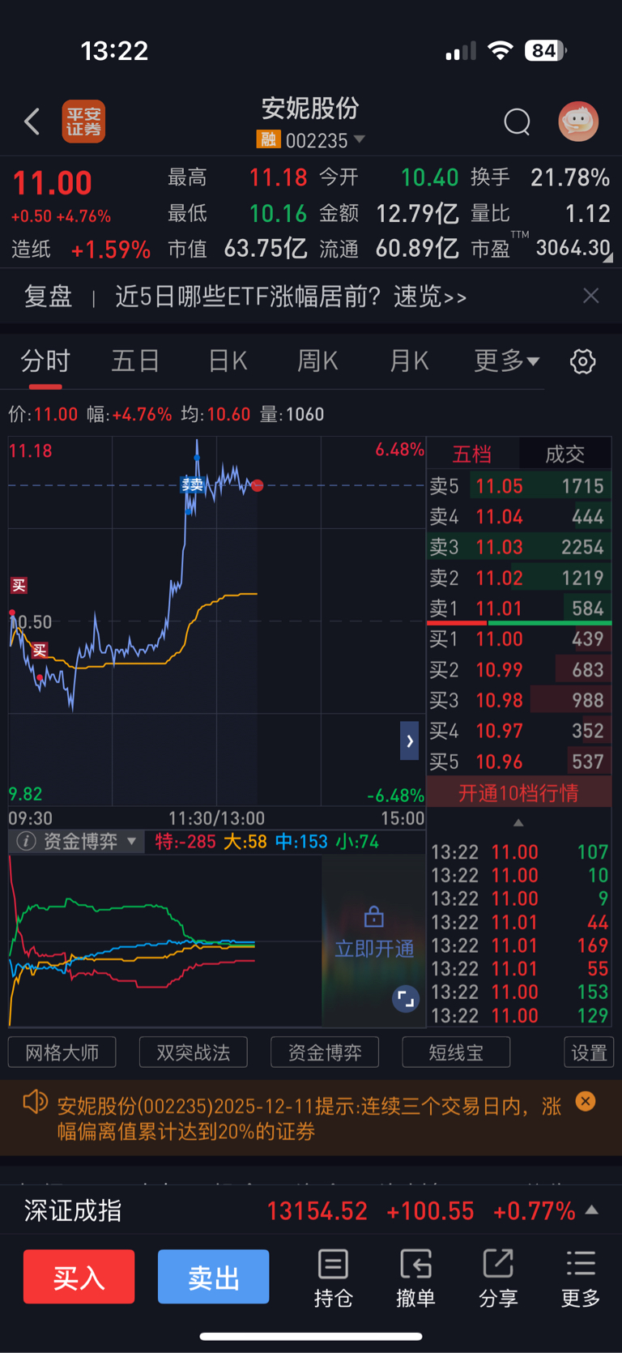Tap the red current price dot on chart

pos(258,485)
